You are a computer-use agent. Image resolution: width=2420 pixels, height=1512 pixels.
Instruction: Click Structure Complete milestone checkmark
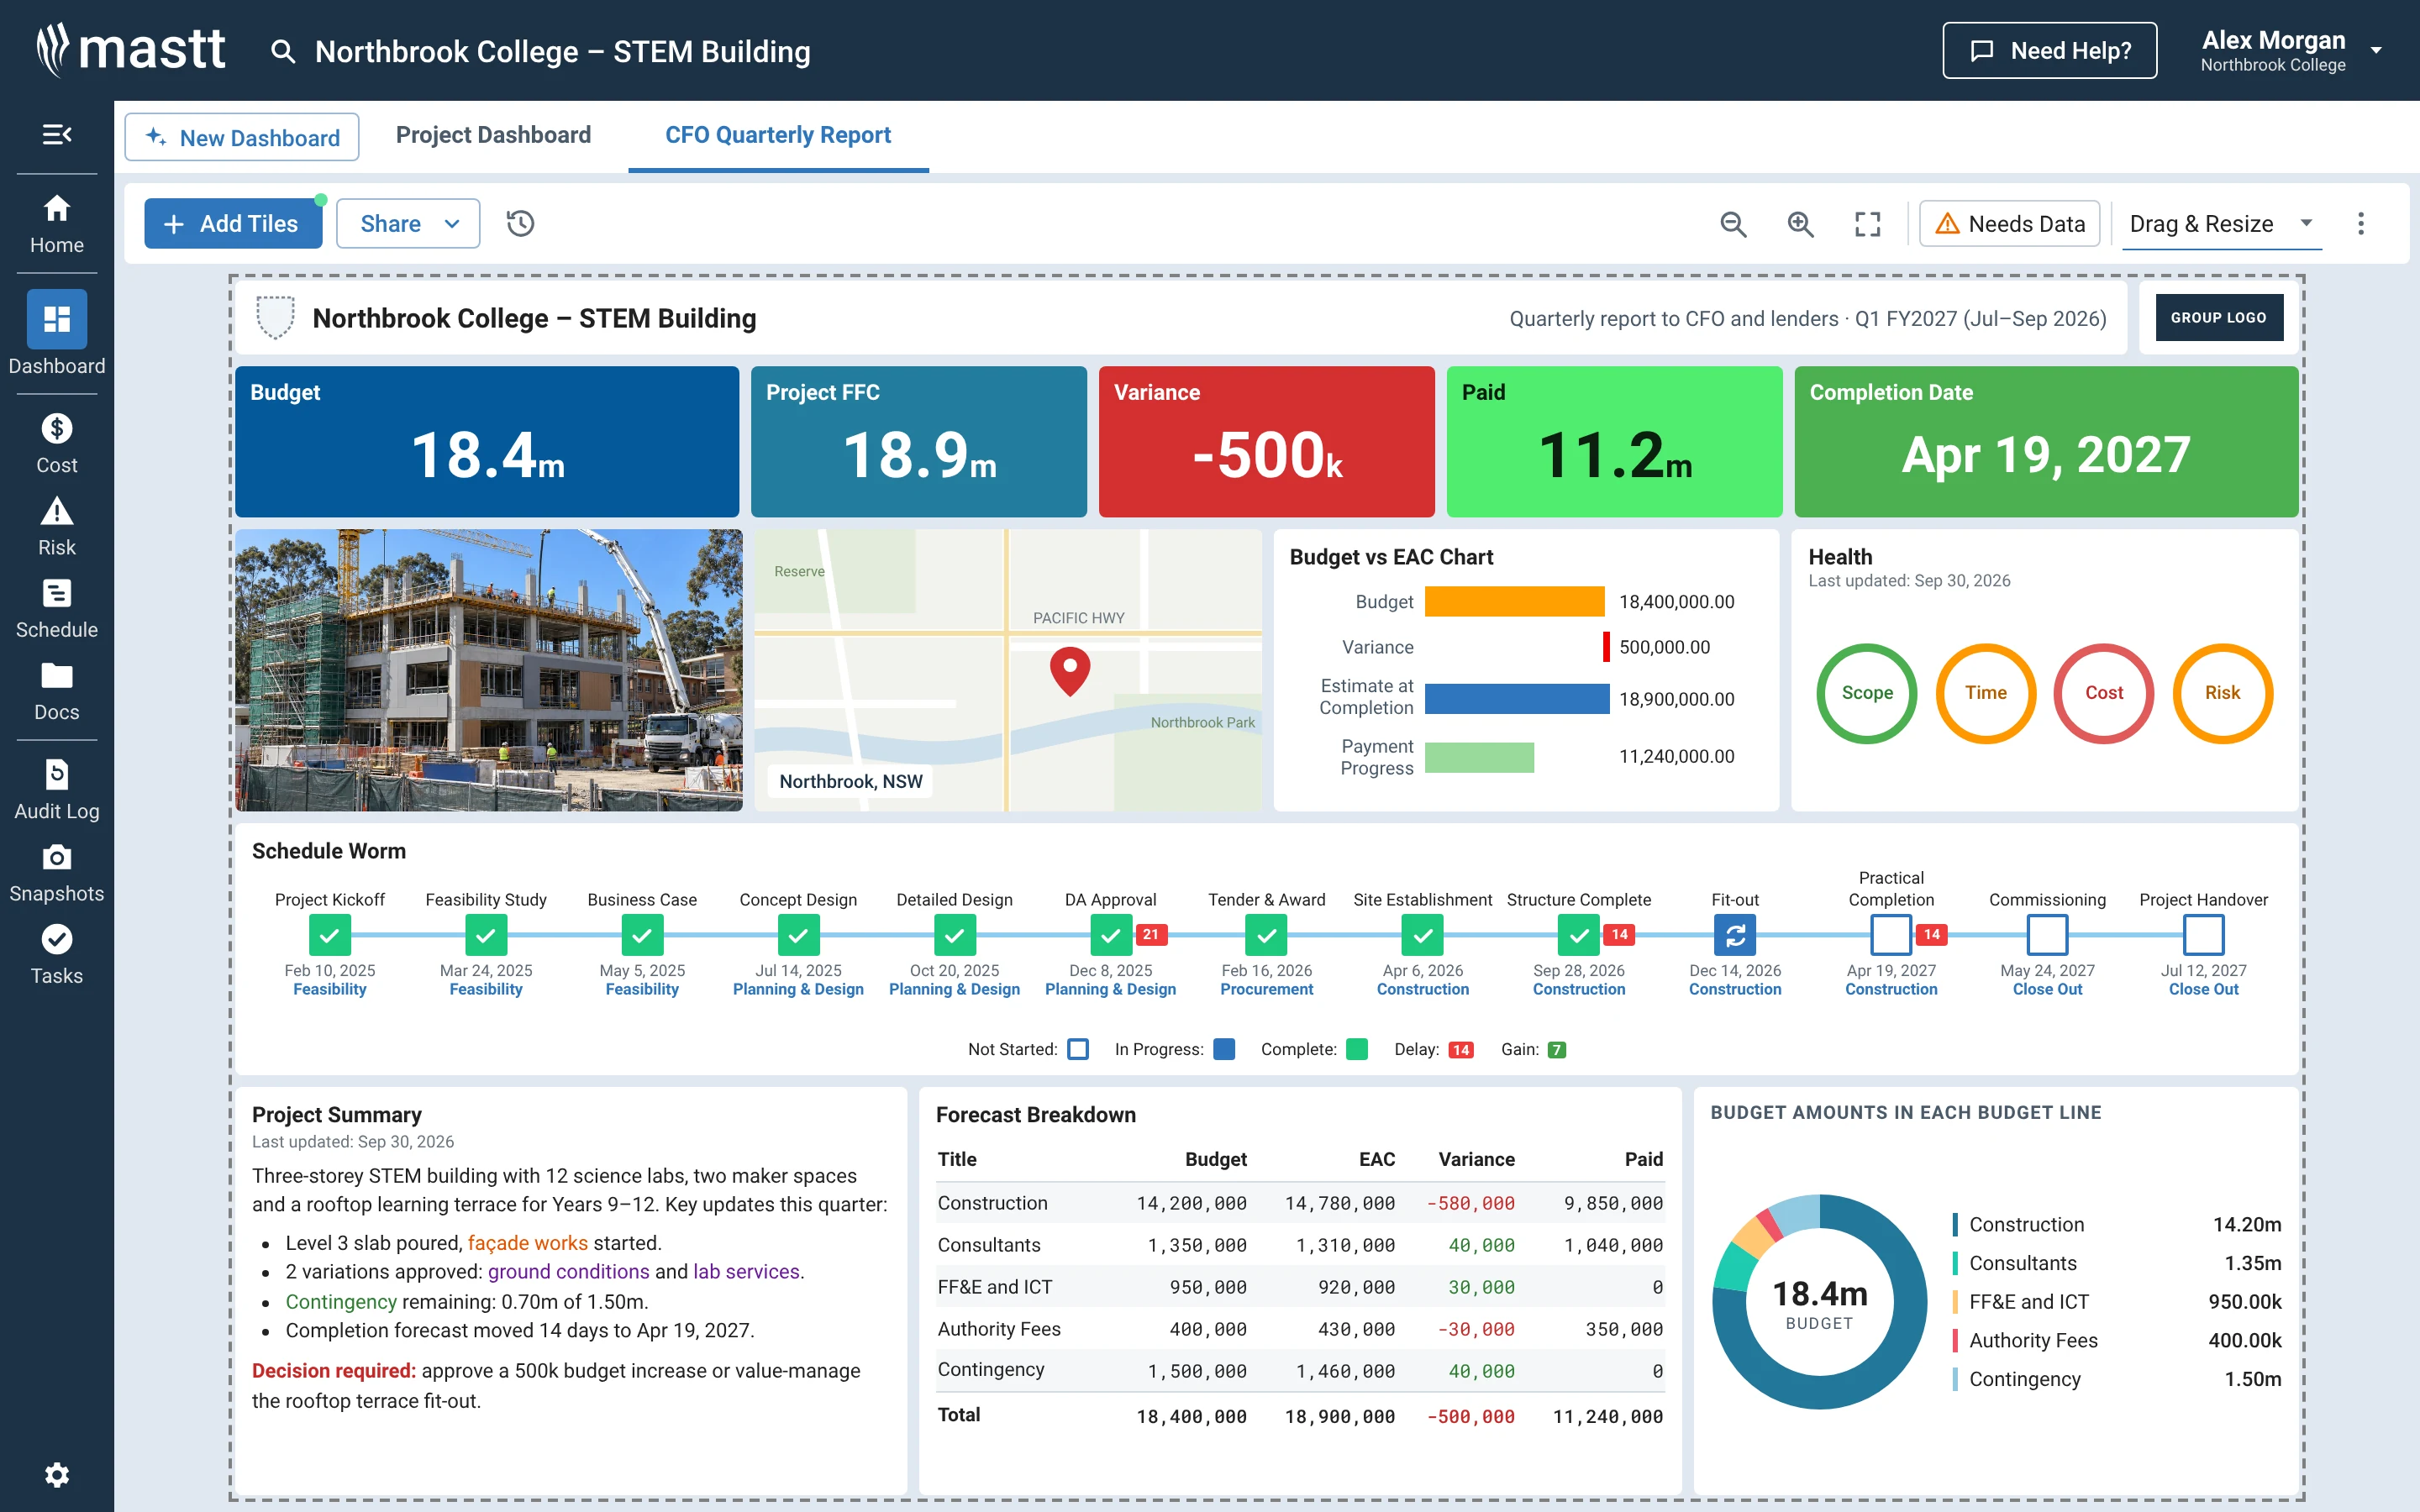tap(1578, 935)
